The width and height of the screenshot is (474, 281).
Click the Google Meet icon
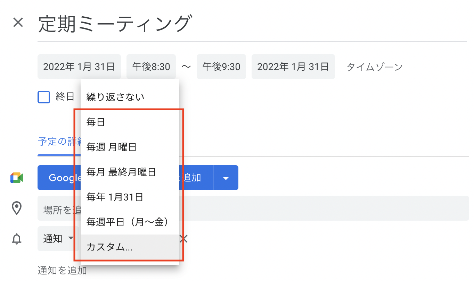[x=17, y=178]
